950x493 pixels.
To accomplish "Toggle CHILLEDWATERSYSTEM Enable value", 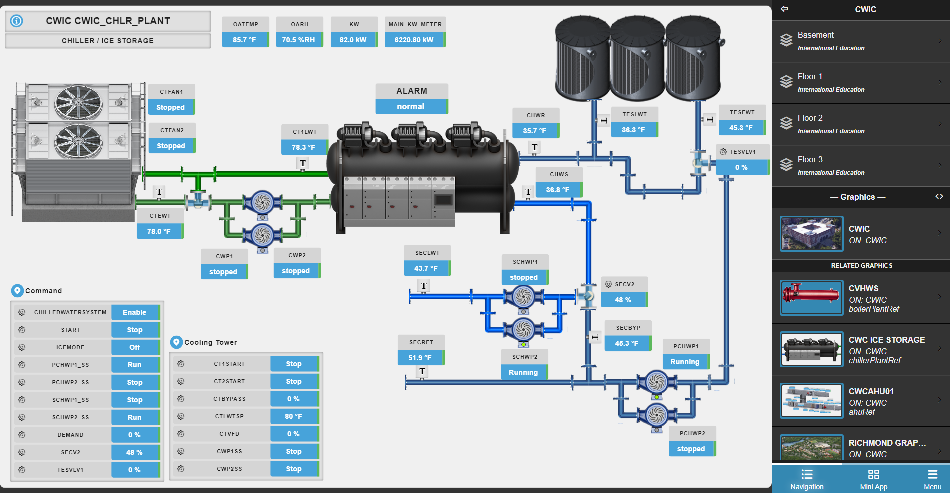I will point(135,312).
